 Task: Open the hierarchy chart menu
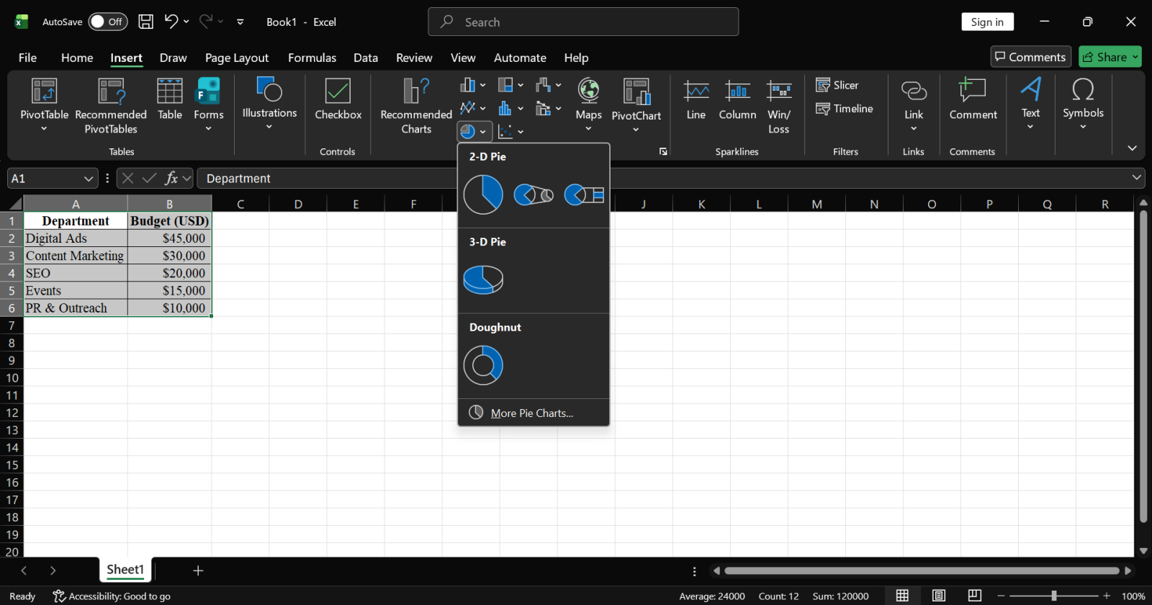[x=510, y=85]
